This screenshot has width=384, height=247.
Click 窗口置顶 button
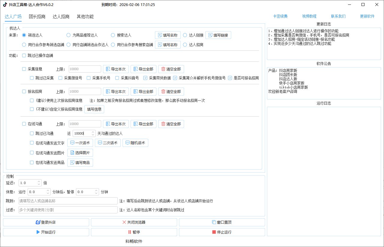pyautogui.click(x=222, y=222)
